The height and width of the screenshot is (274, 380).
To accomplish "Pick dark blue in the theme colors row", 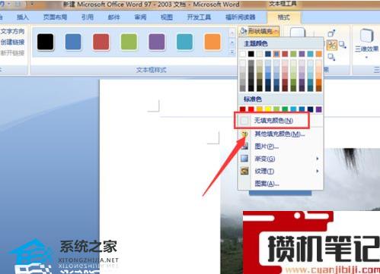I will tap(268, 54).
